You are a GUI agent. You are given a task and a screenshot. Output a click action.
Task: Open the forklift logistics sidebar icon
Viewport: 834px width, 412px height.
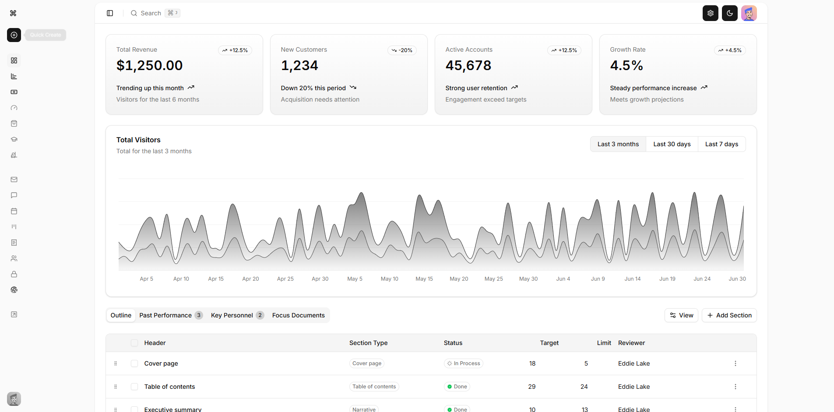click(x=14, y=155)
